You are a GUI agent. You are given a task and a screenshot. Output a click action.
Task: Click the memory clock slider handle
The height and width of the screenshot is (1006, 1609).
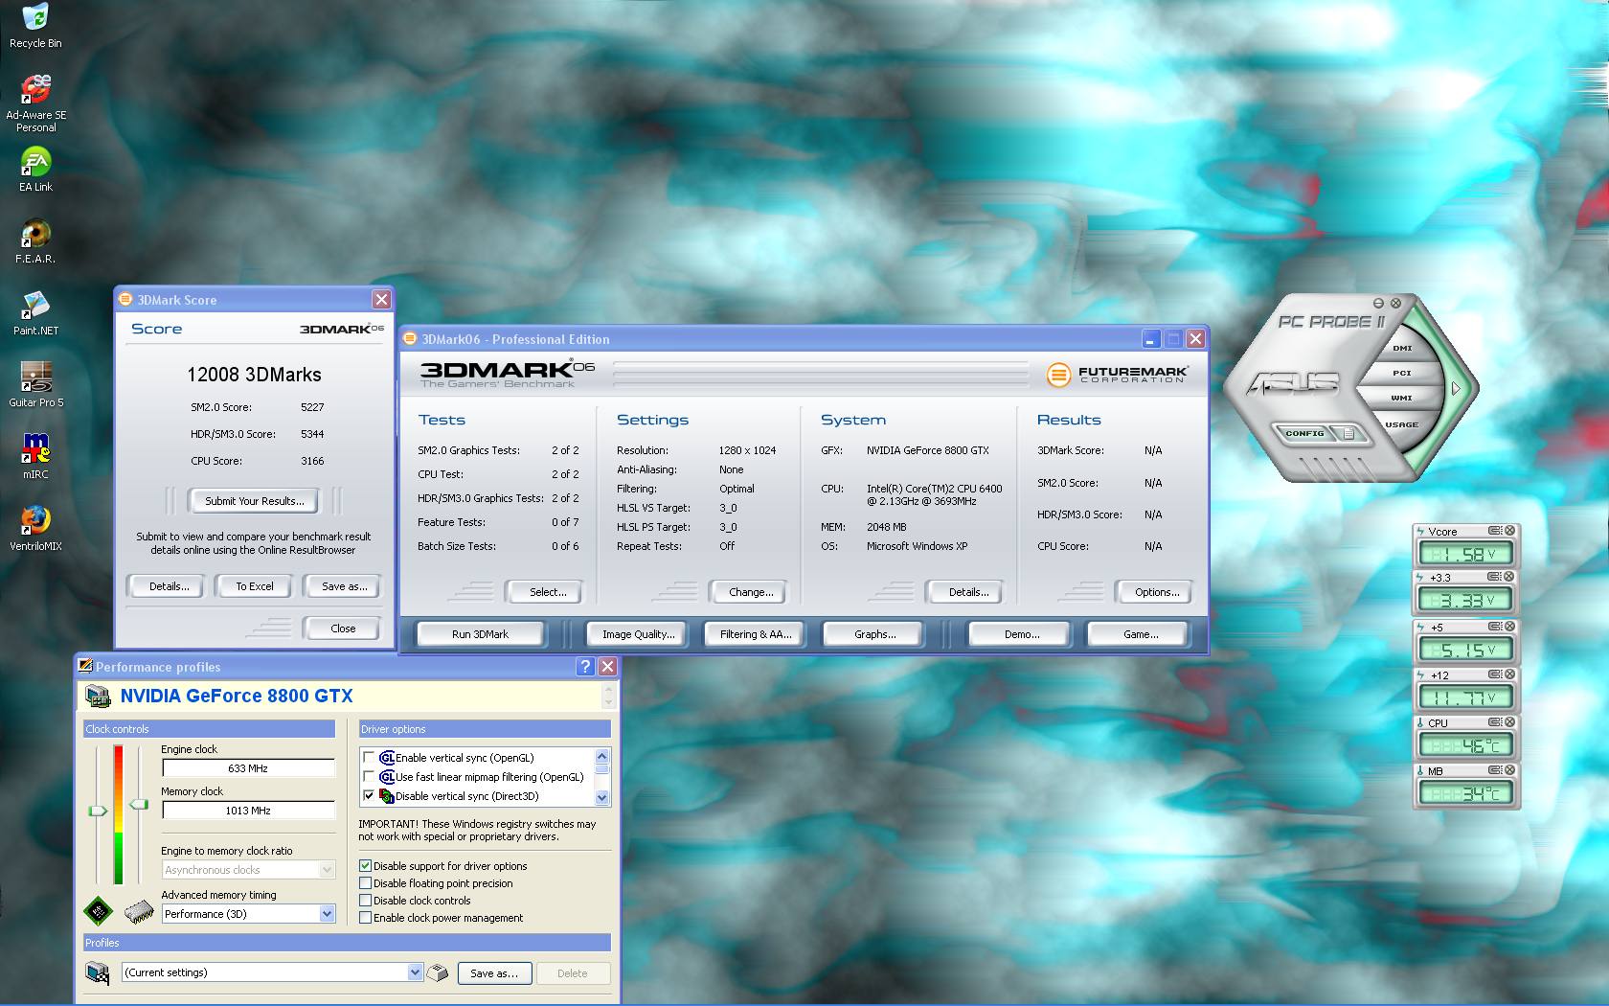[x=140, y=804]
